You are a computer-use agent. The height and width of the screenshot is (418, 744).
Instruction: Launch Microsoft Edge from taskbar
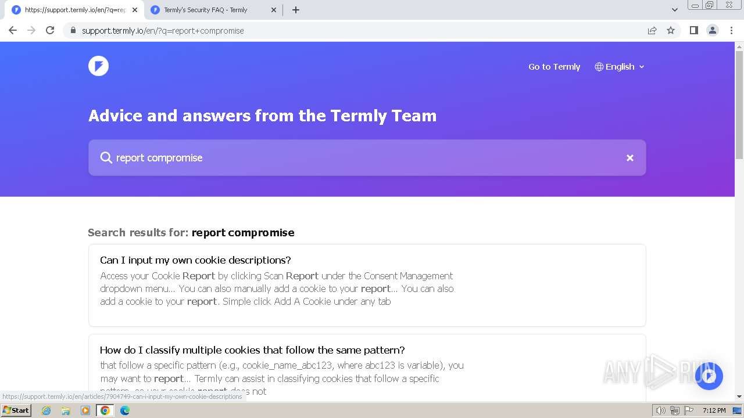[x=125, y=410]
